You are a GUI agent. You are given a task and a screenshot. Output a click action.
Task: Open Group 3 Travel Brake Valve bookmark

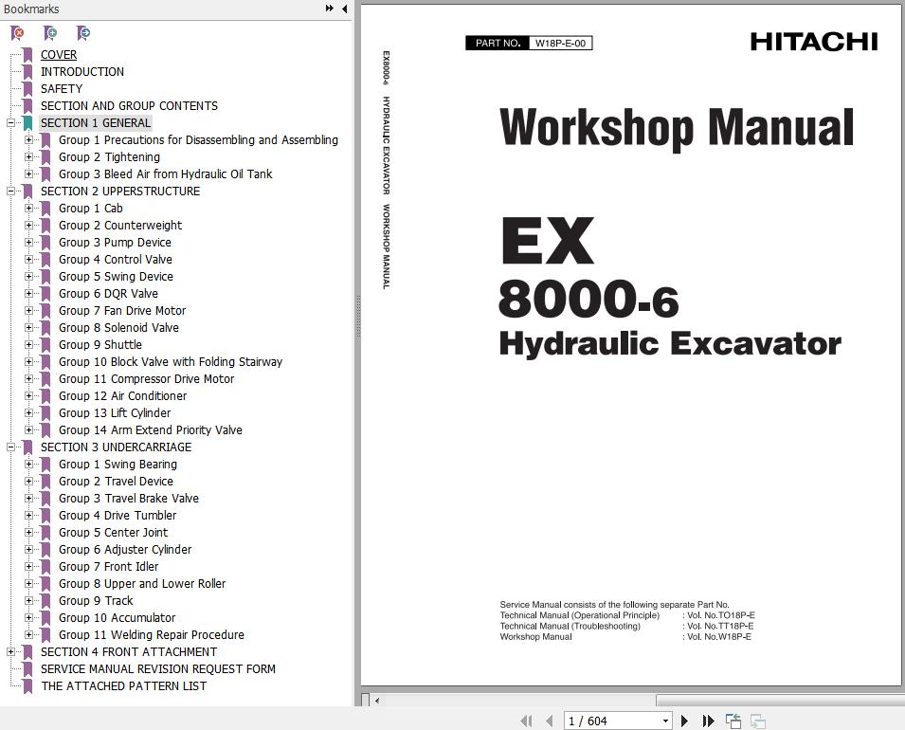click(x=129, y=499)
